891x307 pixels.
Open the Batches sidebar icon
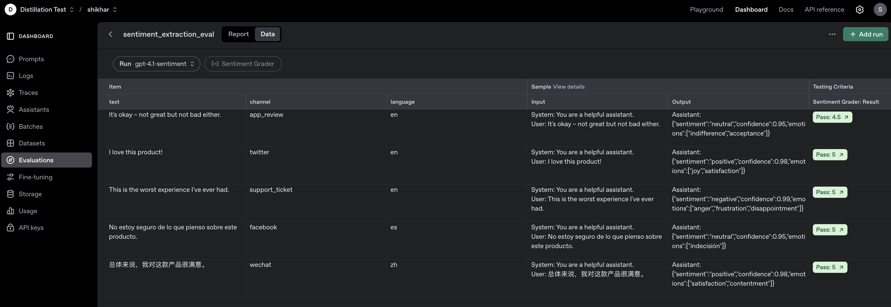[10, 127]
